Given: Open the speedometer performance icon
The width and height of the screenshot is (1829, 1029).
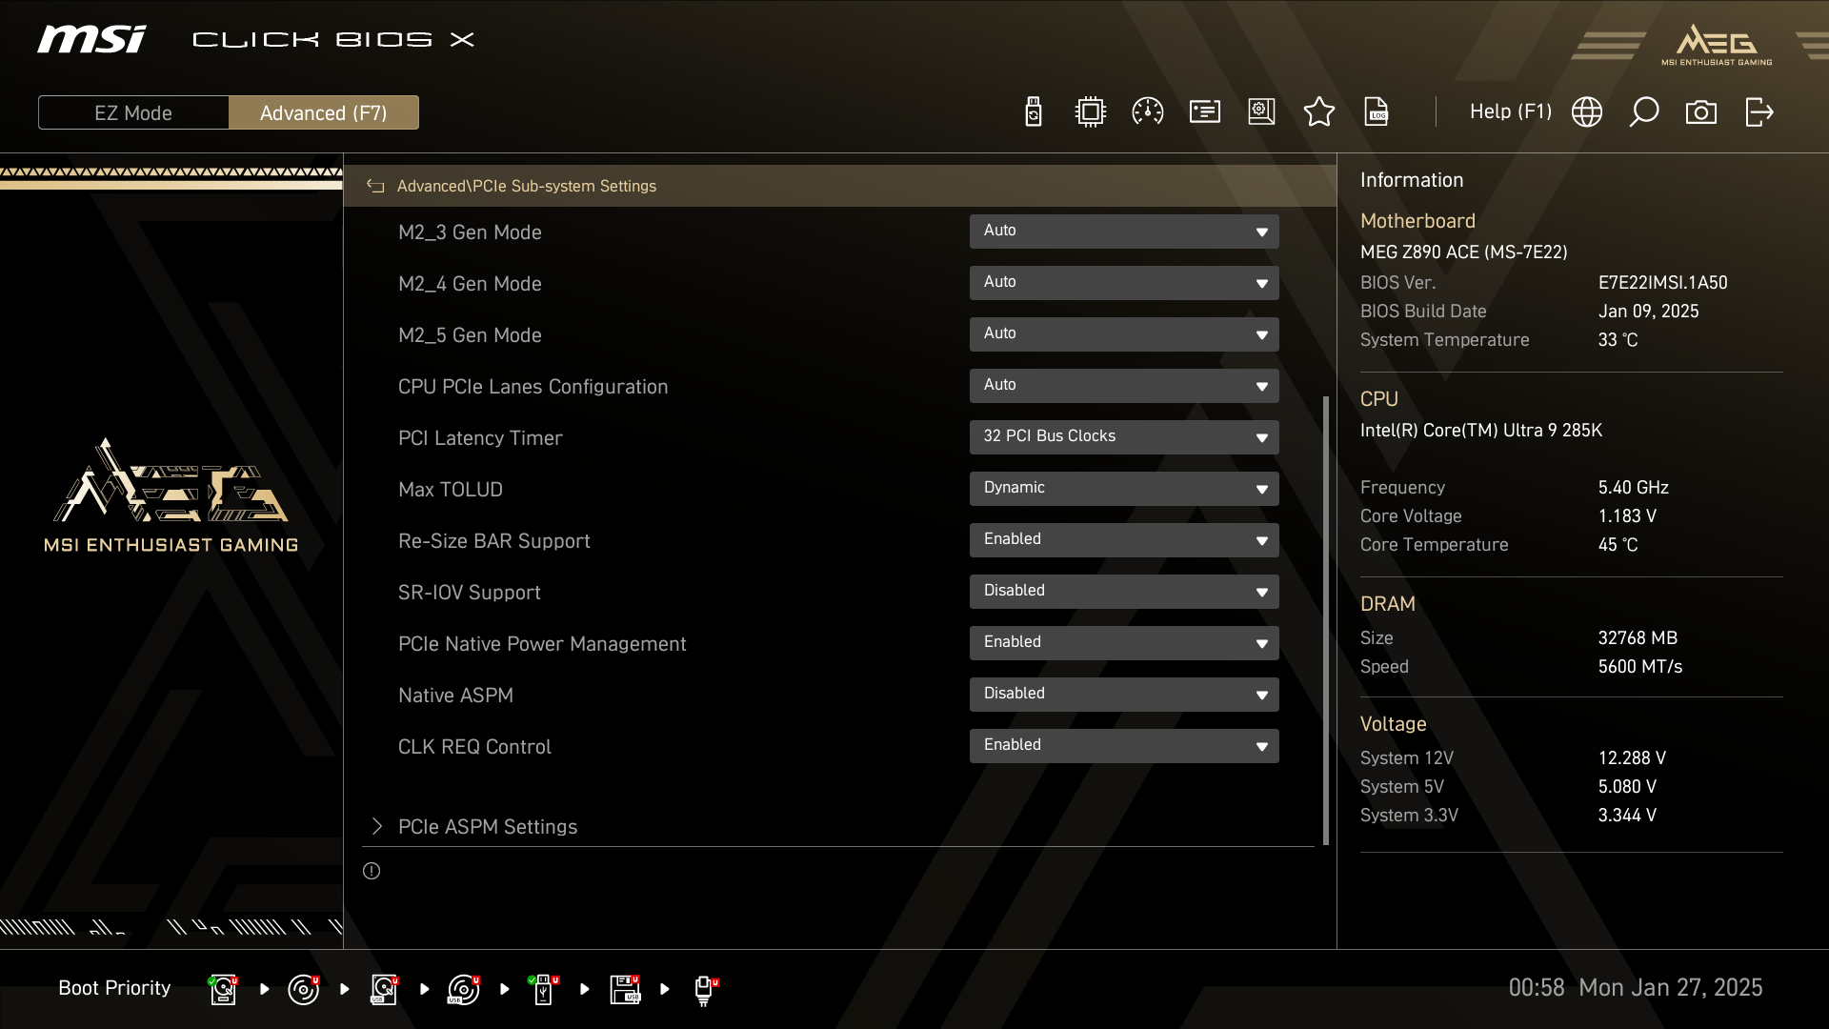Looking at the screenshot, I should [x=1147, y=112].
